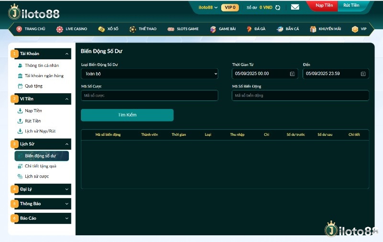Collapse the Tài Khoản section

click(67, 54)
